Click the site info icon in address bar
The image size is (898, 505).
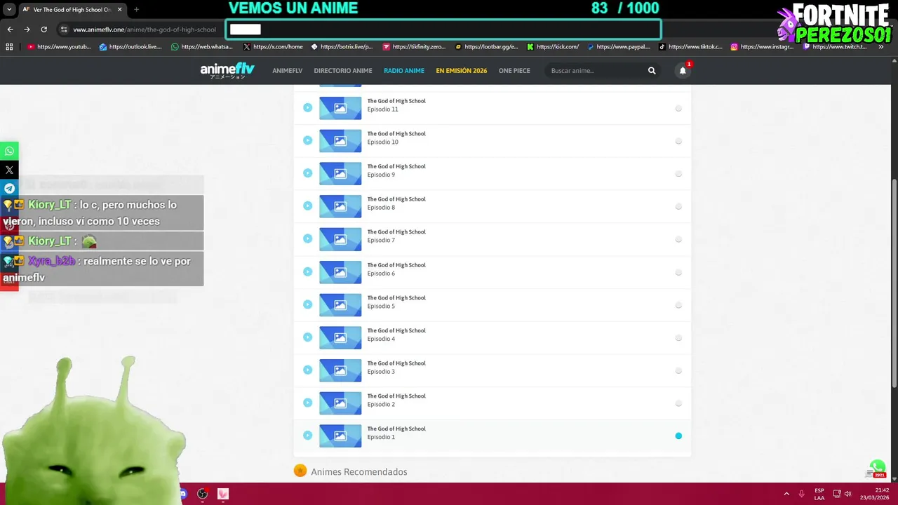[64, 29]
